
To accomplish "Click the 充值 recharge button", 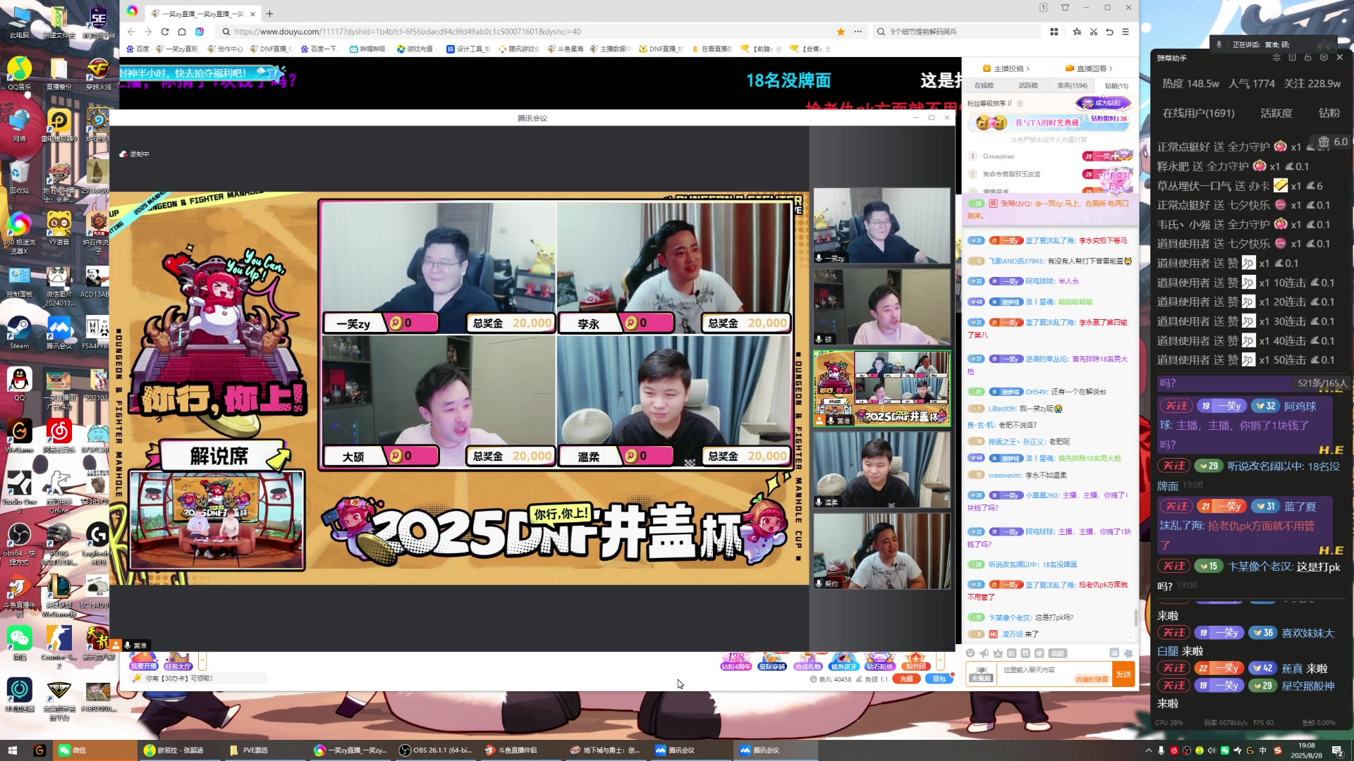I will [907, 679].
